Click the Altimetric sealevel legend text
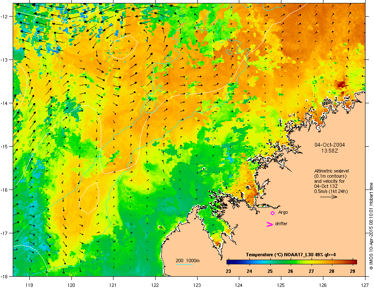Viewport: 374px width, 289px height. click(331, 171)
